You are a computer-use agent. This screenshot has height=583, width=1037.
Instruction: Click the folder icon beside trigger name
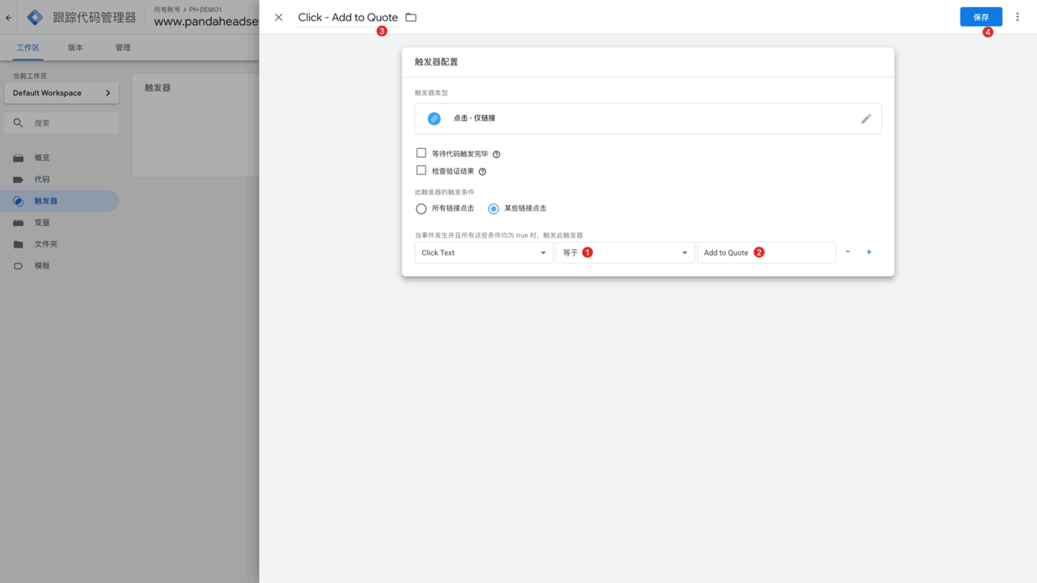pyautogui.click(x=411, y=17)
